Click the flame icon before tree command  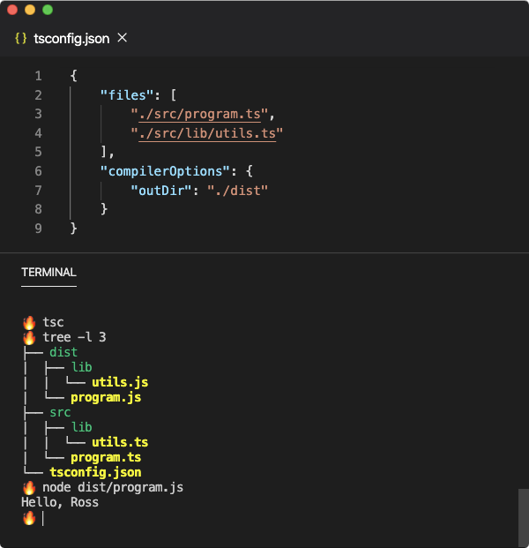pos(29,337)
